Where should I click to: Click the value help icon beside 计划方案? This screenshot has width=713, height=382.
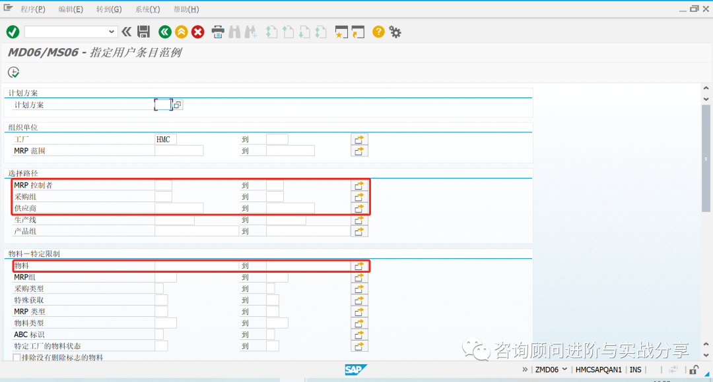coord(176,104)
